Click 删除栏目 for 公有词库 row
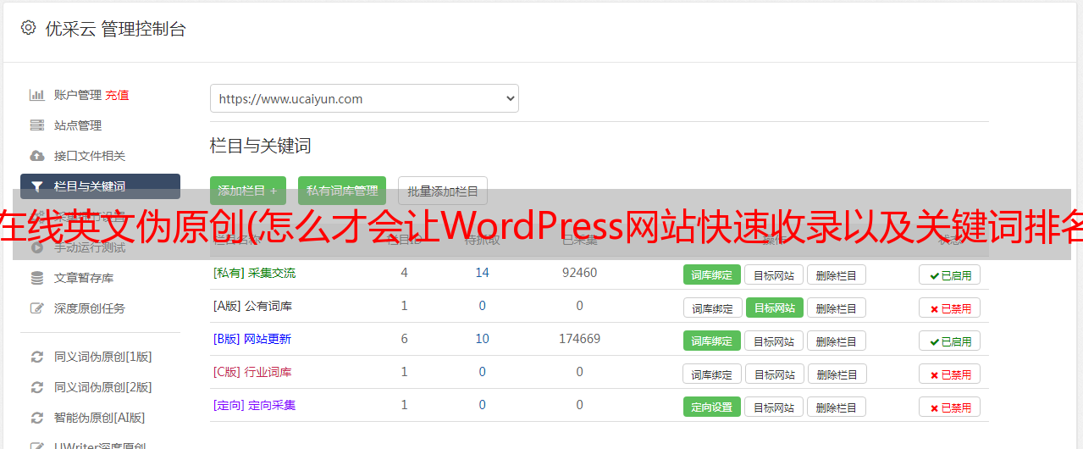Screen dimensions: 1083x449 (836, 308)
